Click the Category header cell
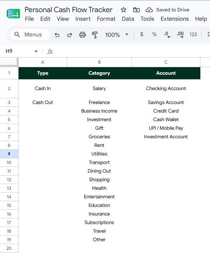This screenshot has height=253, width=210. 99,73
